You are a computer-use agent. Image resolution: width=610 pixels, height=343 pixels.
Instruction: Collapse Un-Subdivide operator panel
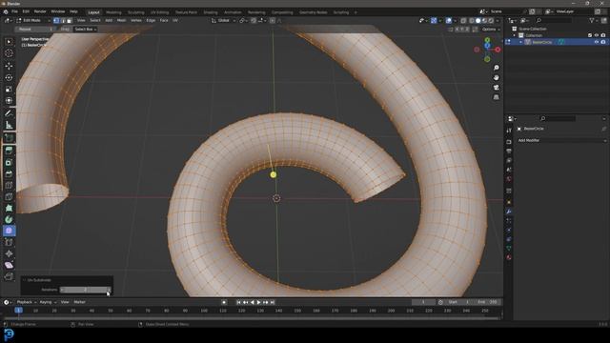pyautogui.click(x=24, y=280)
